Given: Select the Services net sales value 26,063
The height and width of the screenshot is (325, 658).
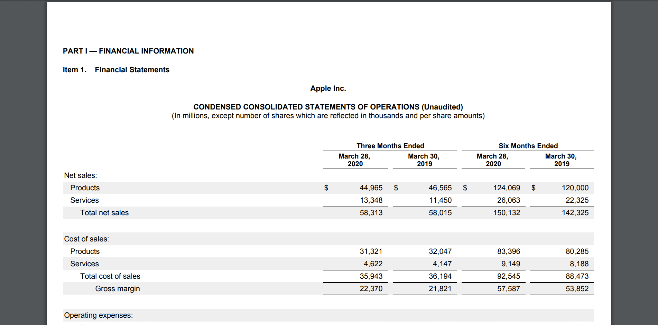Looking at the screenshot, I should [x=509, y=200].
